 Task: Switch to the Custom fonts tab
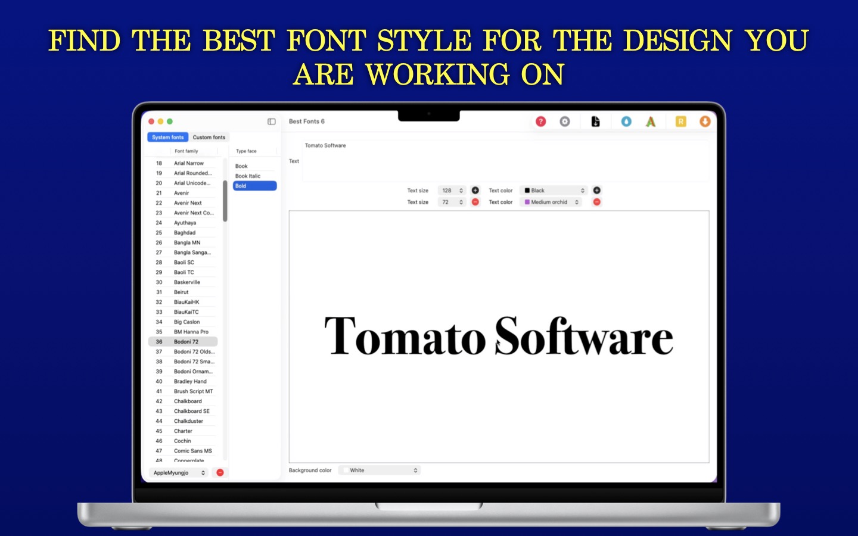tap(209, 137)
